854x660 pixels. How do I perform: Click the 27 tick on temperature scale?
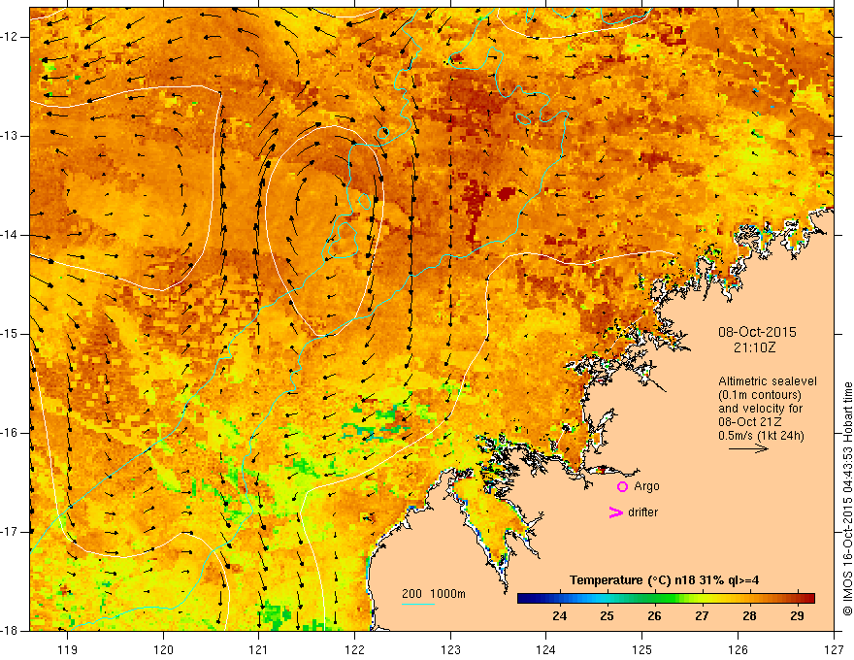point(702,616)
